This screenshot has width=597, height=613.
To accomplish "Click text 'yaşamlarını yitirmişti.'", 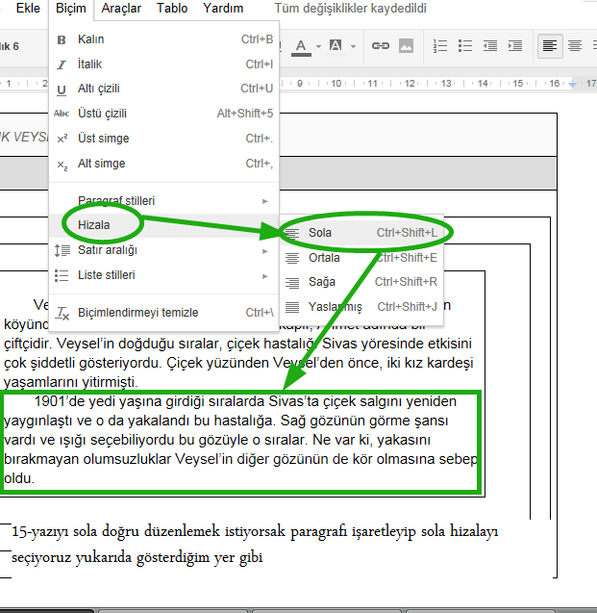I will click(71, 382).
